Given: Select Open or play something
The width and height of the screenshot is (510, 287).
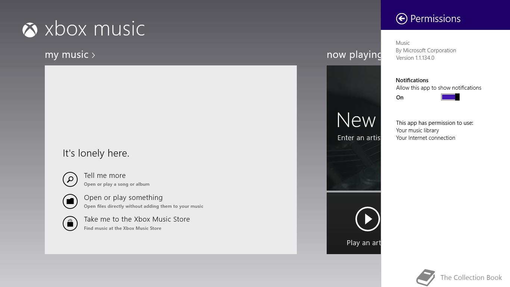Looking at the screenshot, I should [x=123, y=197].
